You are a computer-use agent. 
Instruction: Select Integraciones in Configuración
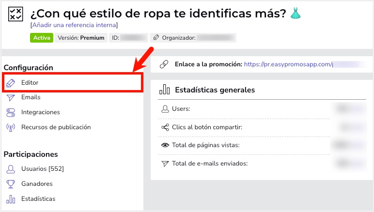(41, 112)
